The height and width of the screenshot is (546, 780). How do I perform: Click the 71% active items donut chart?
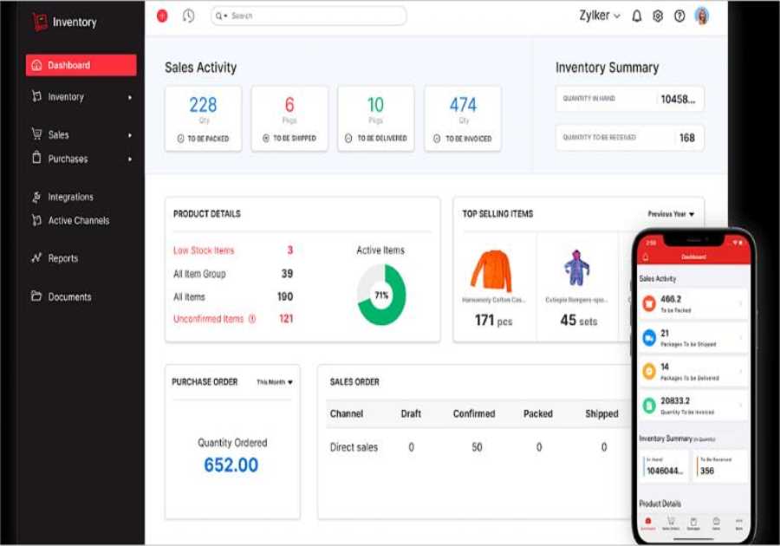pos(383,293)
